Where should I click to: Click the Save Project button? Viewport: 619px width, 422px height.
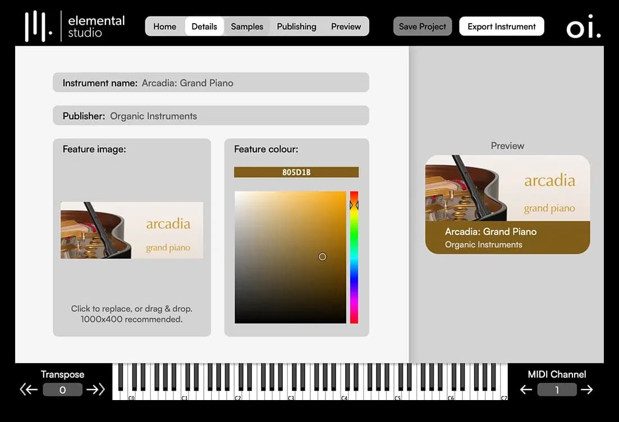(422, 26)
